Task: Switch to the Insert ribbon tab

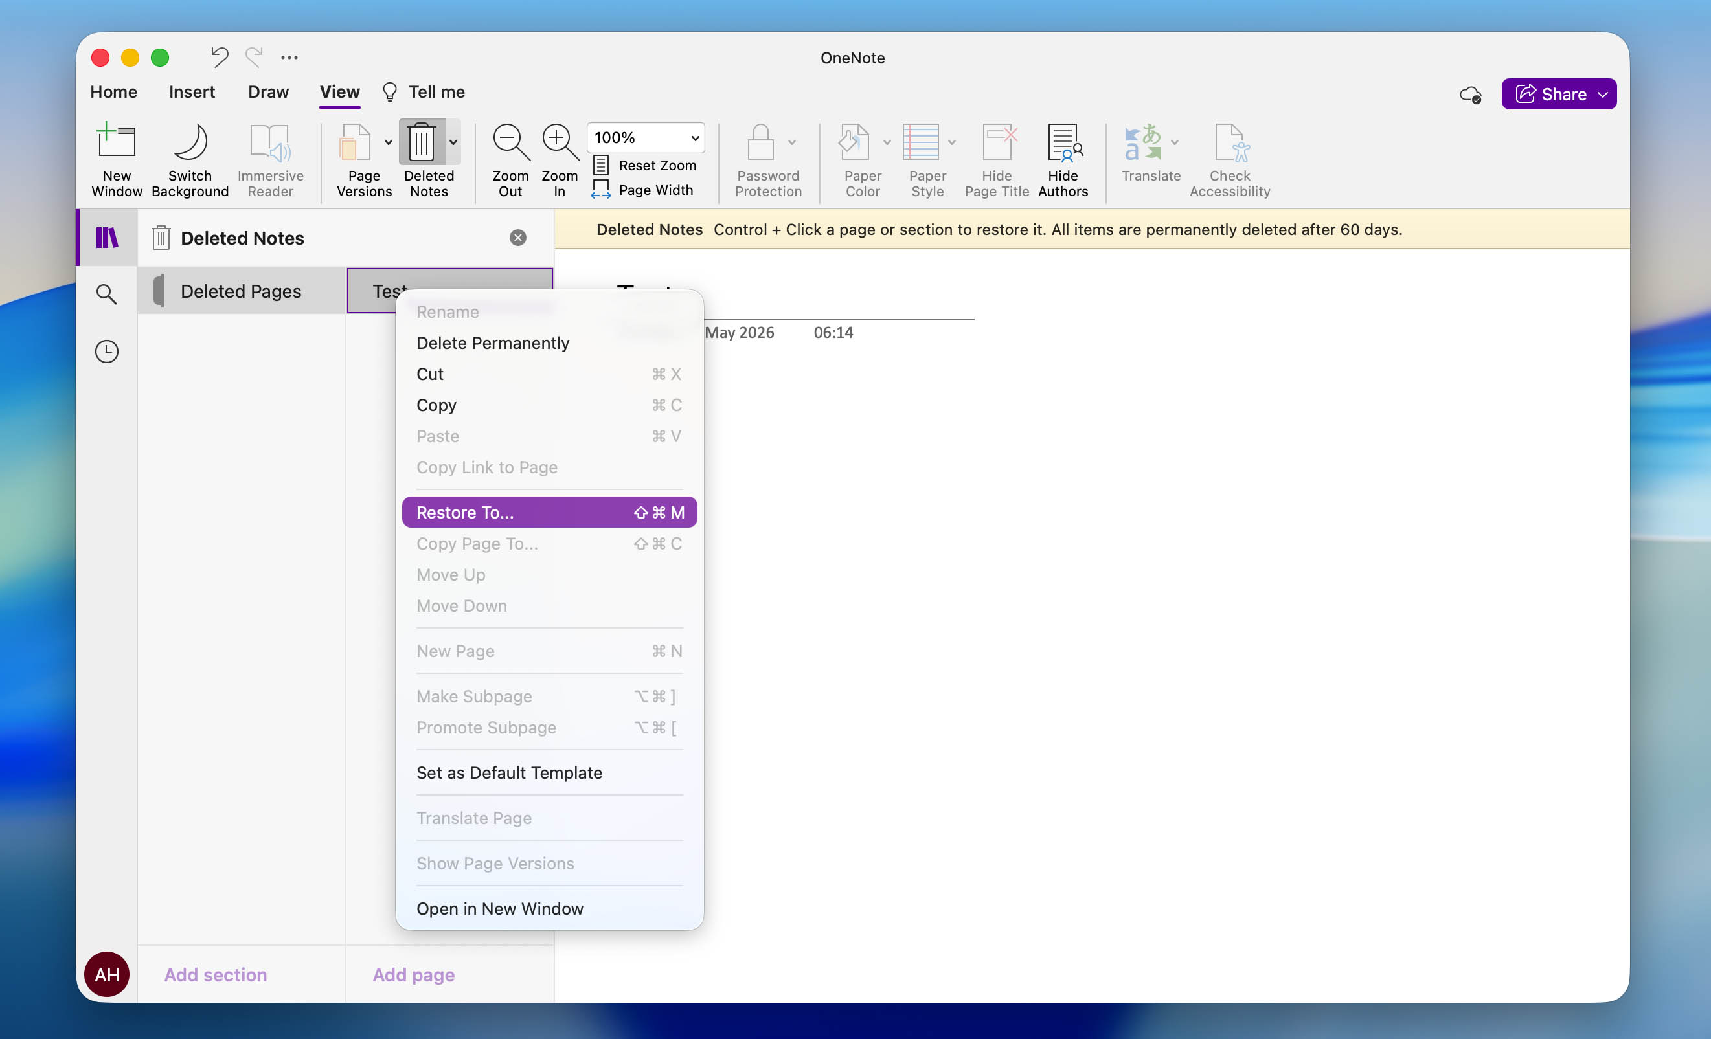Action: coord(192,92)
